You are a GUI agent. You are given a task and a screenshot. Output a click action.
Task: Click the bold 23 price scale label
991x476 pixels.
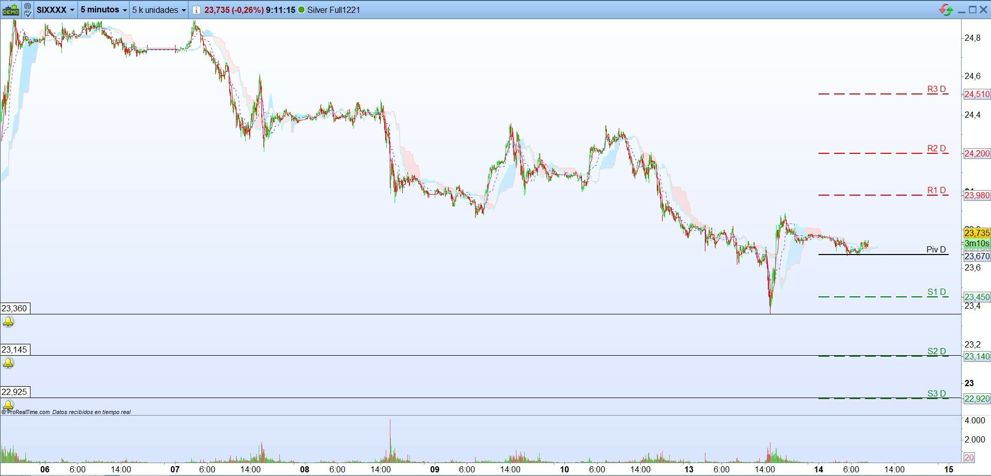point(969,383)
